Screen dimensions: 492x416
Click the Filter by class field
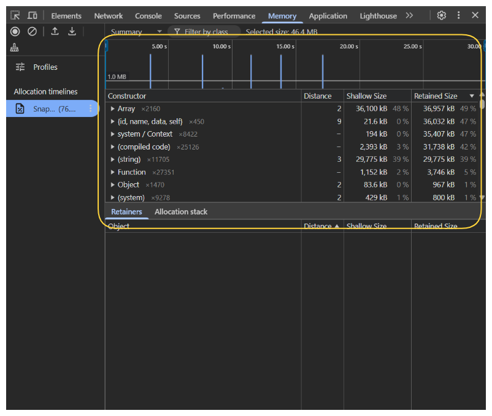pyautogui.click(x=204, y=32)
